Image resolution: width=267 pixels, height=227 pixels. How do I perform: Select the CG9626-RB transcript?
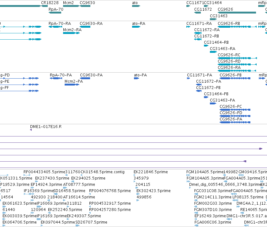[x=237, y=27]
